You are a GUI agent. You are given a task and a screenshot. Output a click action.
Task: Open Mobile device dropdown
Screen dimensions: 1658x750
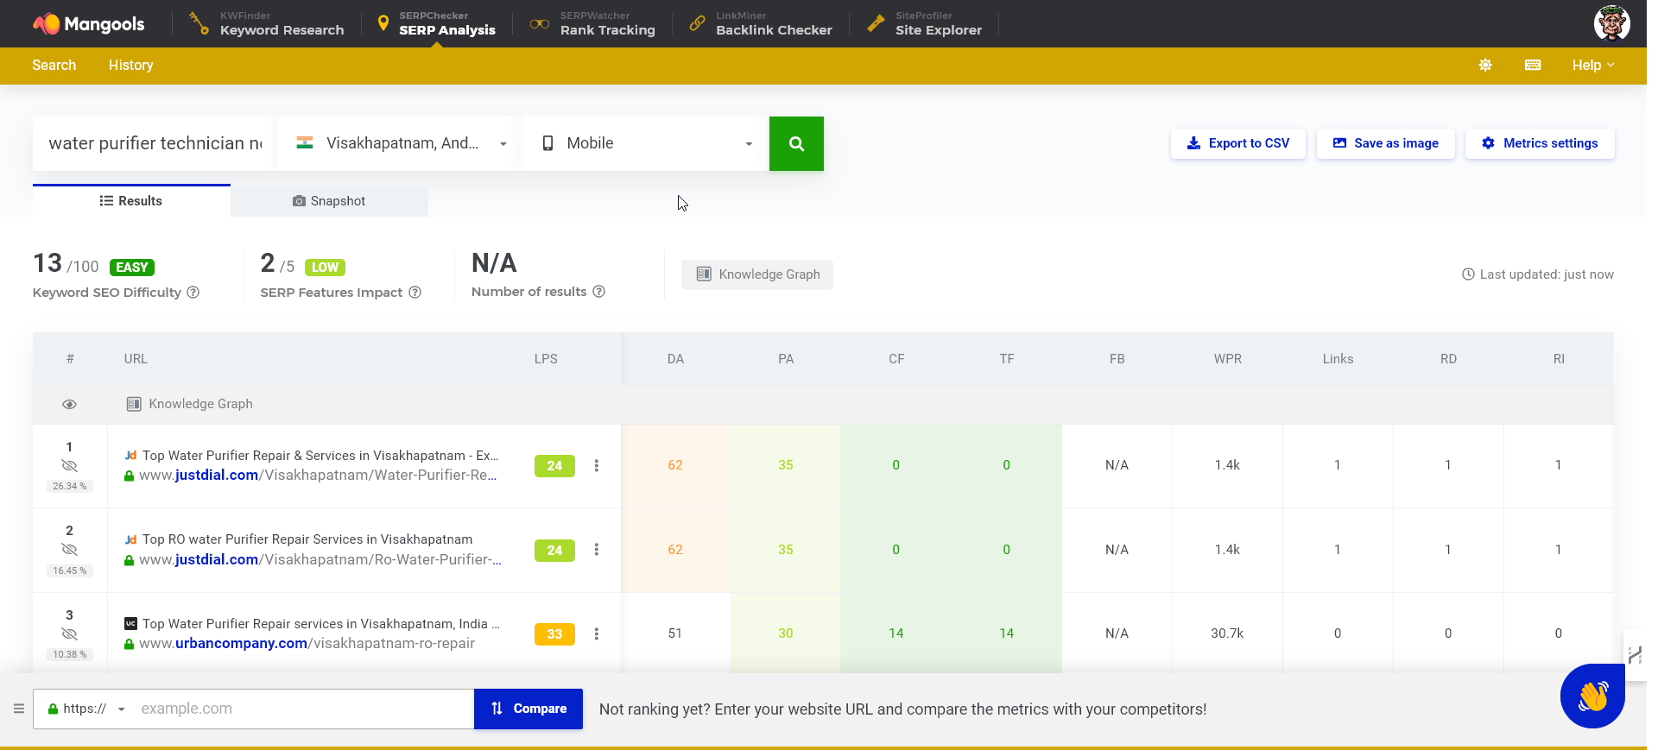[646, 143]
